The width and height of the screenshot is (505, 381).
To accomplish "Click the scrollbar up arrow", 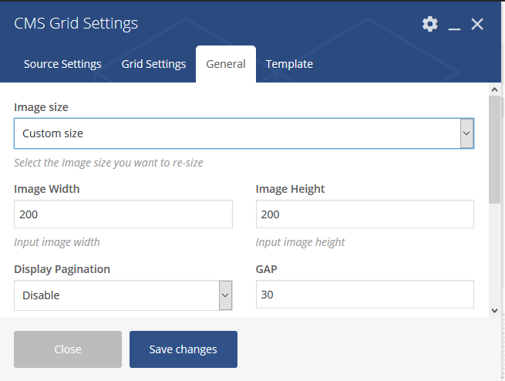I will [x=495, y=90].
